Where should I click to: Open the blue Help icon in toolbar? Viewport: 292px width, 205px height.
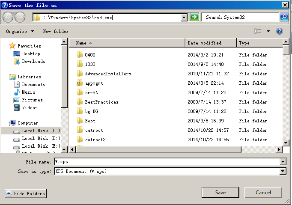click(x=279, y=31)
